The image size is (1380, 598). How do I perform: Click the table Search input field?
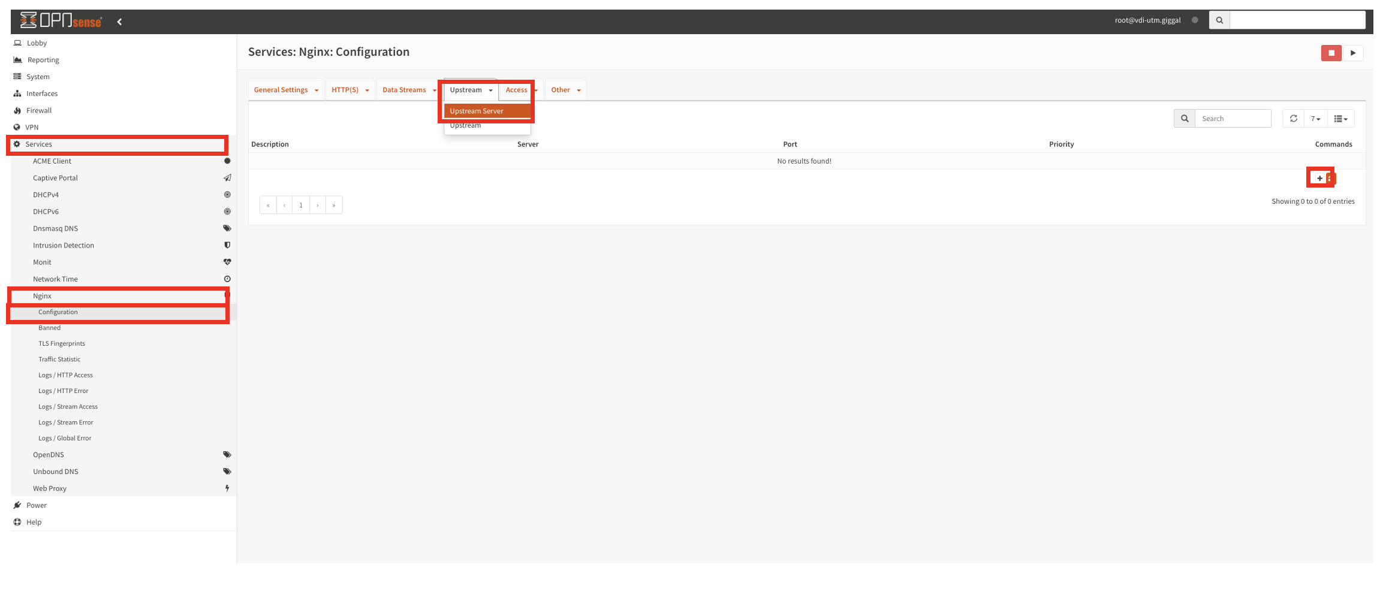click(x=1233, y=119)
